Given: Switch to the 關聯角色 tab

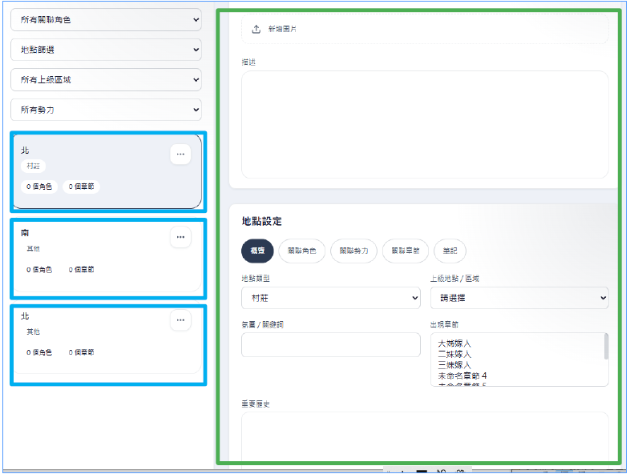Looking at the screenshot, I should [x=301, y=251].
